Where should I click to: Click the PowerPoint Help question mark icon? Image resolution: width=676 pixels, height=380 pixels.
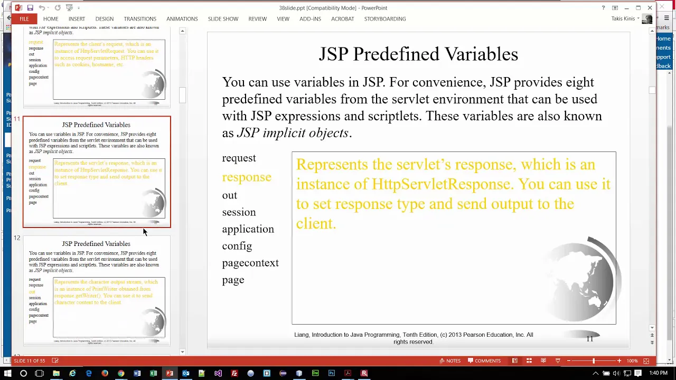pos(603,8)
